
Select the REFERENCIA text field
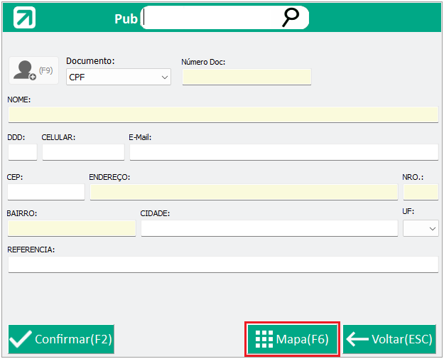point(223,264)
